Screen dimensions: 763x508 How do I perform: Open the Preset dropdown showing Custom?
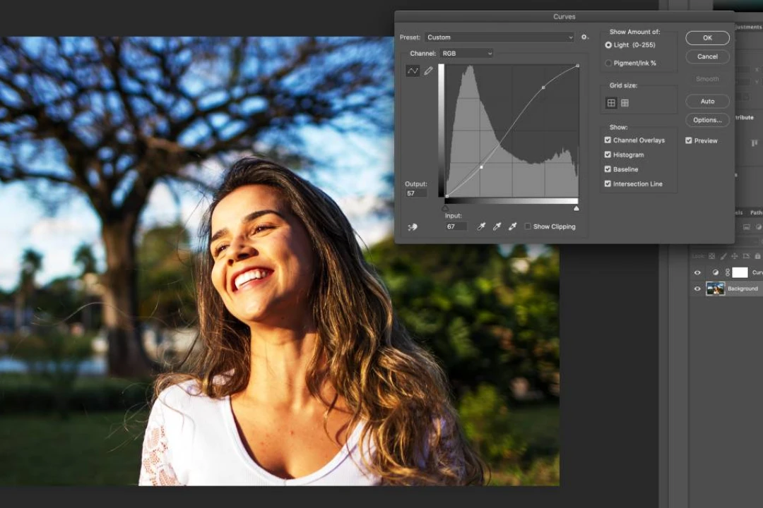(499, 37)
